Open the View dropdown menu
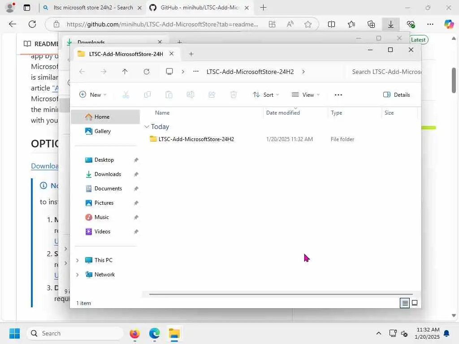Image resolution: width=459 pixels, height=344 pixels. pyautogui.click(x=306, y=95)
